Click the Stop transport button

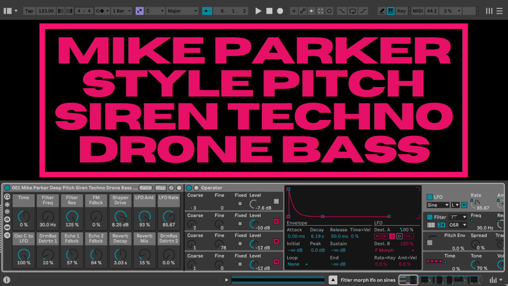(269, 11)
